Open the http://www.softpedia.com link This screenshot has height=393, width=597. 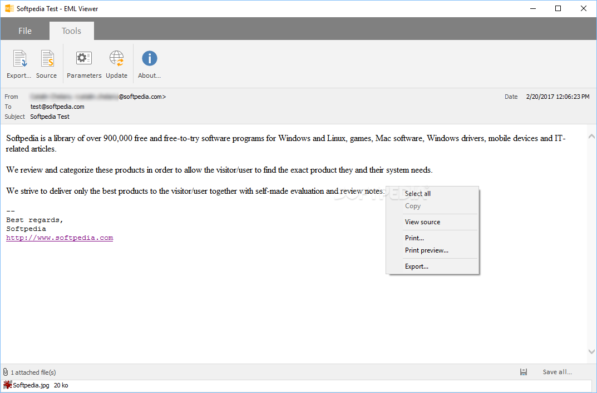[x=60, y=238]
